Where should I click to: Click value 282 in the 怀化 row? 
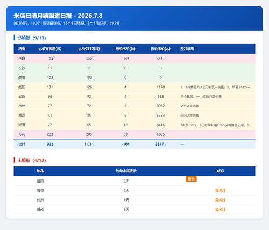pos(50,134)
